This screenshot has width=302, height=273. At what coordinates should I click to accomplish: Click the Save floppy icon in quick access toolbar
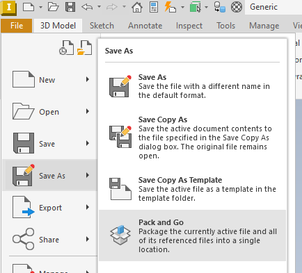click(x=70, y=7)
